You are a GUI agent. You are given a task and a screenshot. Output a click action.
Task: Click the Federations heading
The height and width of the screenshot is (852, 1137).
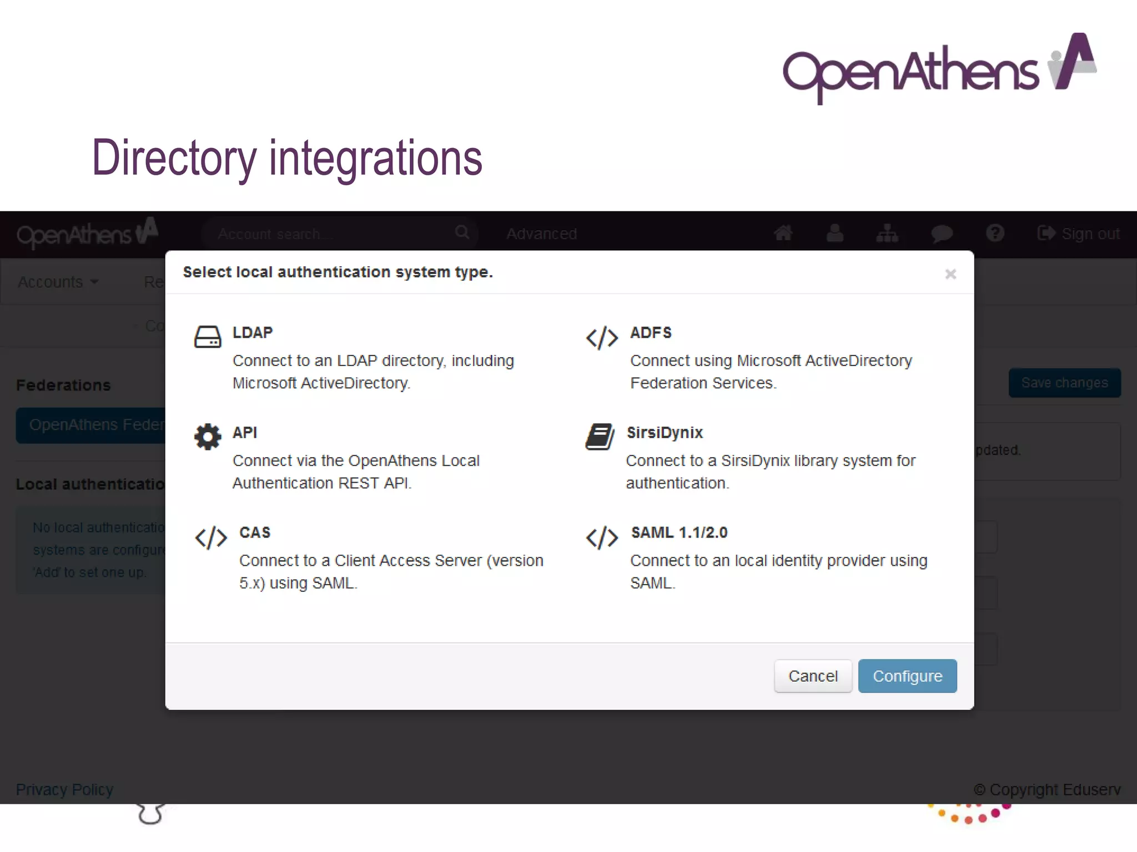point(63,385)
